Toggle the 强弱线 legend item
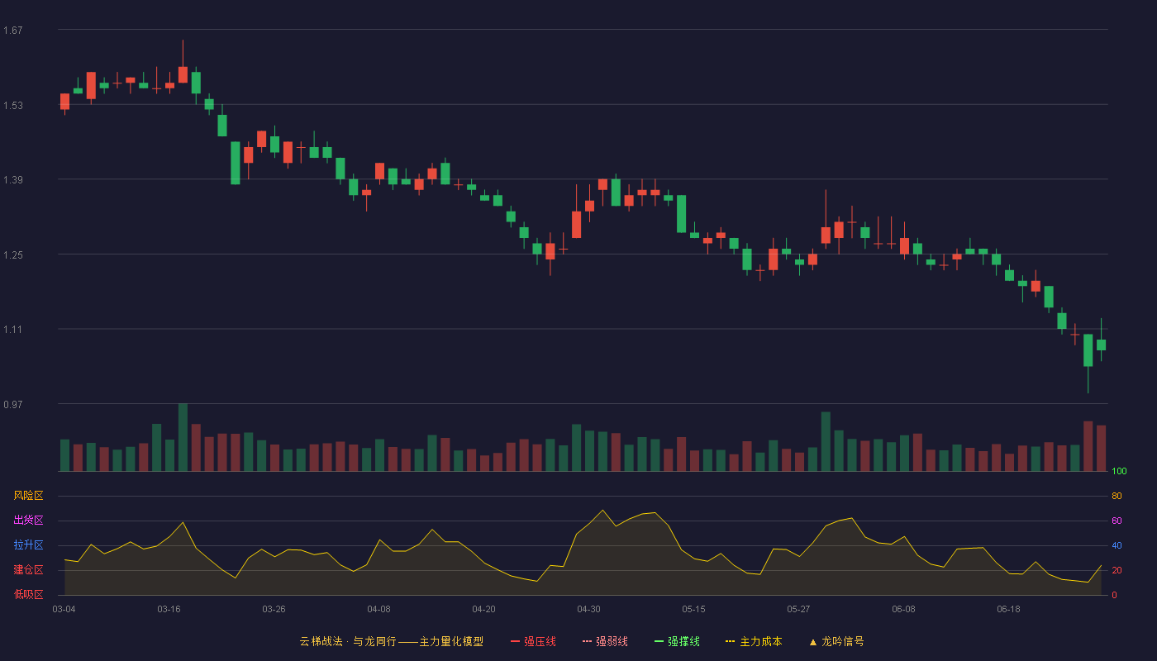1157x661 pixels. (605, 641)
